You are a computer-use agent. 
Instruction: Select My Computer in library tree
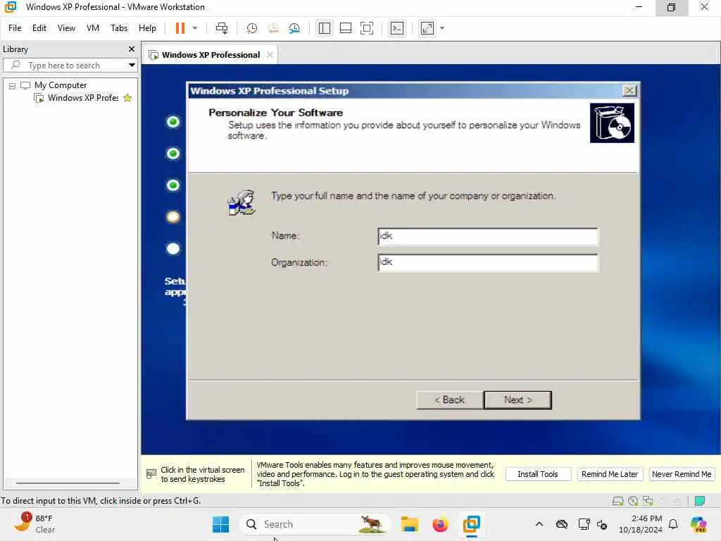coord(61,85)
